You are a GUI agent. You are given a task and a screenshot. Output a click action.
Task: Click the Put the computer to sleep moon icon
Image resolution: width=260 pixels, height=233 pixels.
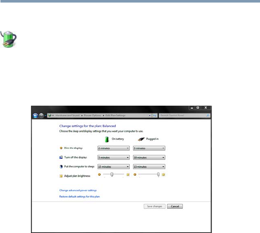[x=61, y=166]
